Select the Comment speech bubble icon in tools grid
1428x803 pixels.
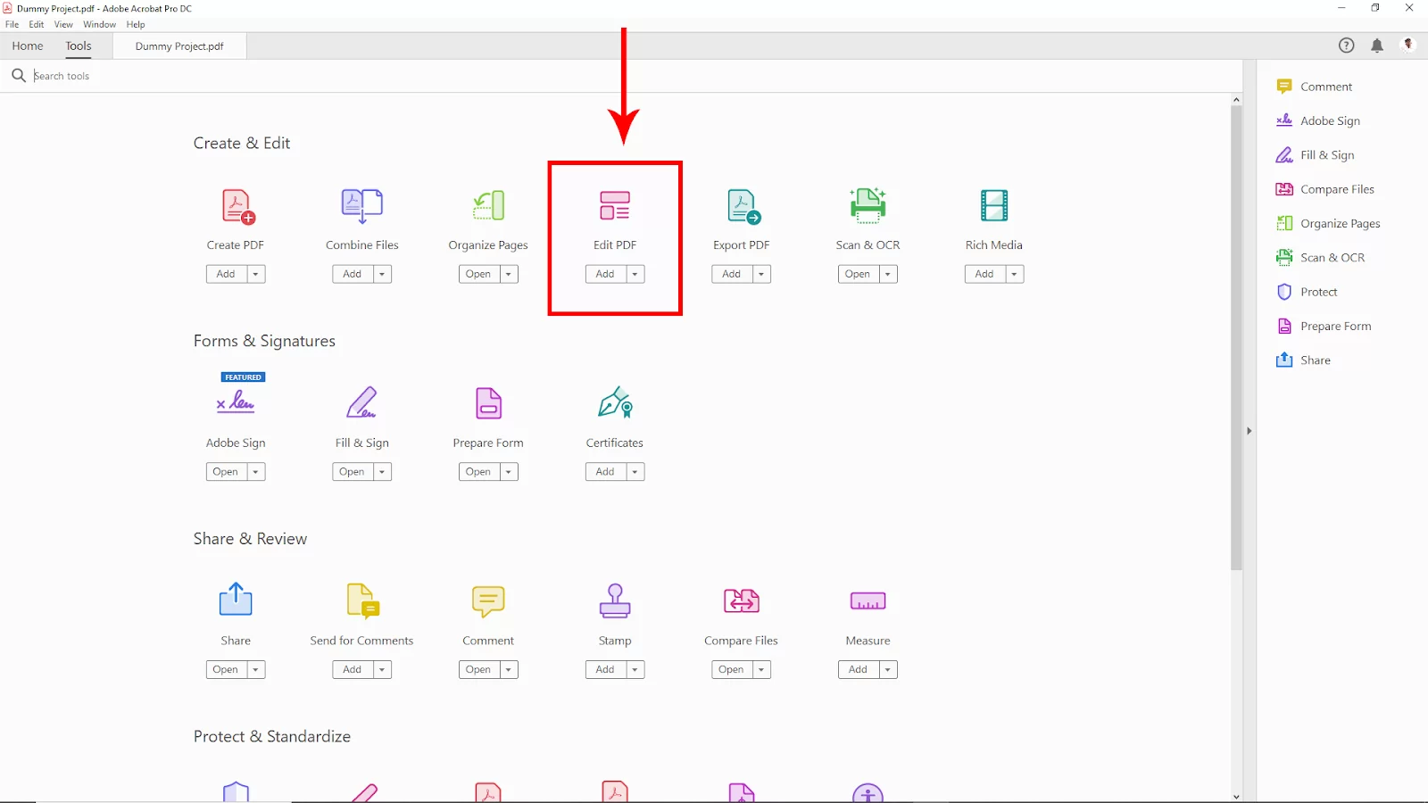tap(488, 602)
